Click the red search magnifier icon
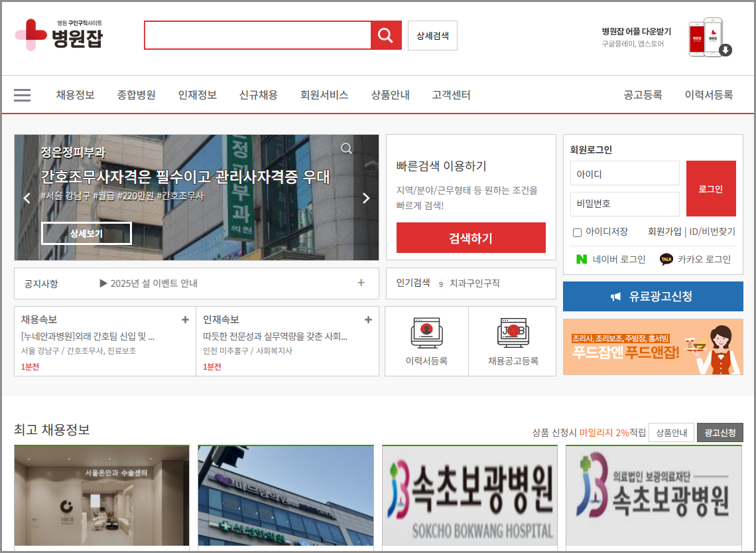 coord(386,35)
